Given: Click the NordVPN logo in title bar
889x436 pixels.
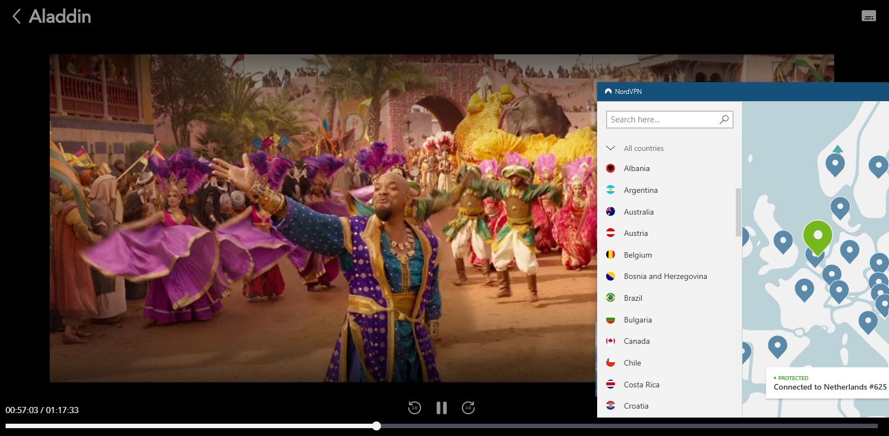Looking at the screenshot, I should 608,91.
